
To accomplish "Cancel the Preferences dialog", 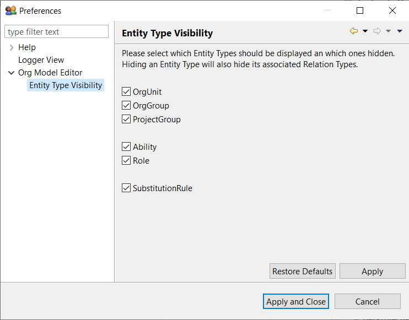I will point(367,301).
